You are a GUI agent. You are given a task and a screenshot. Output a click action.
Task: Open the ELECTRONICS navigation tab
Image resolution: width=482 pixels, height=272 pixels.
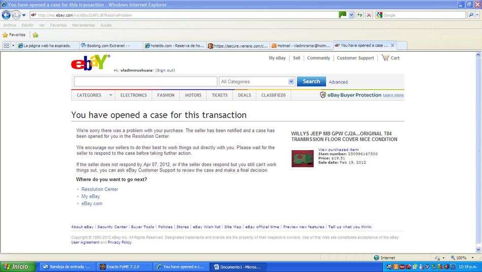(x=134, y=95)
